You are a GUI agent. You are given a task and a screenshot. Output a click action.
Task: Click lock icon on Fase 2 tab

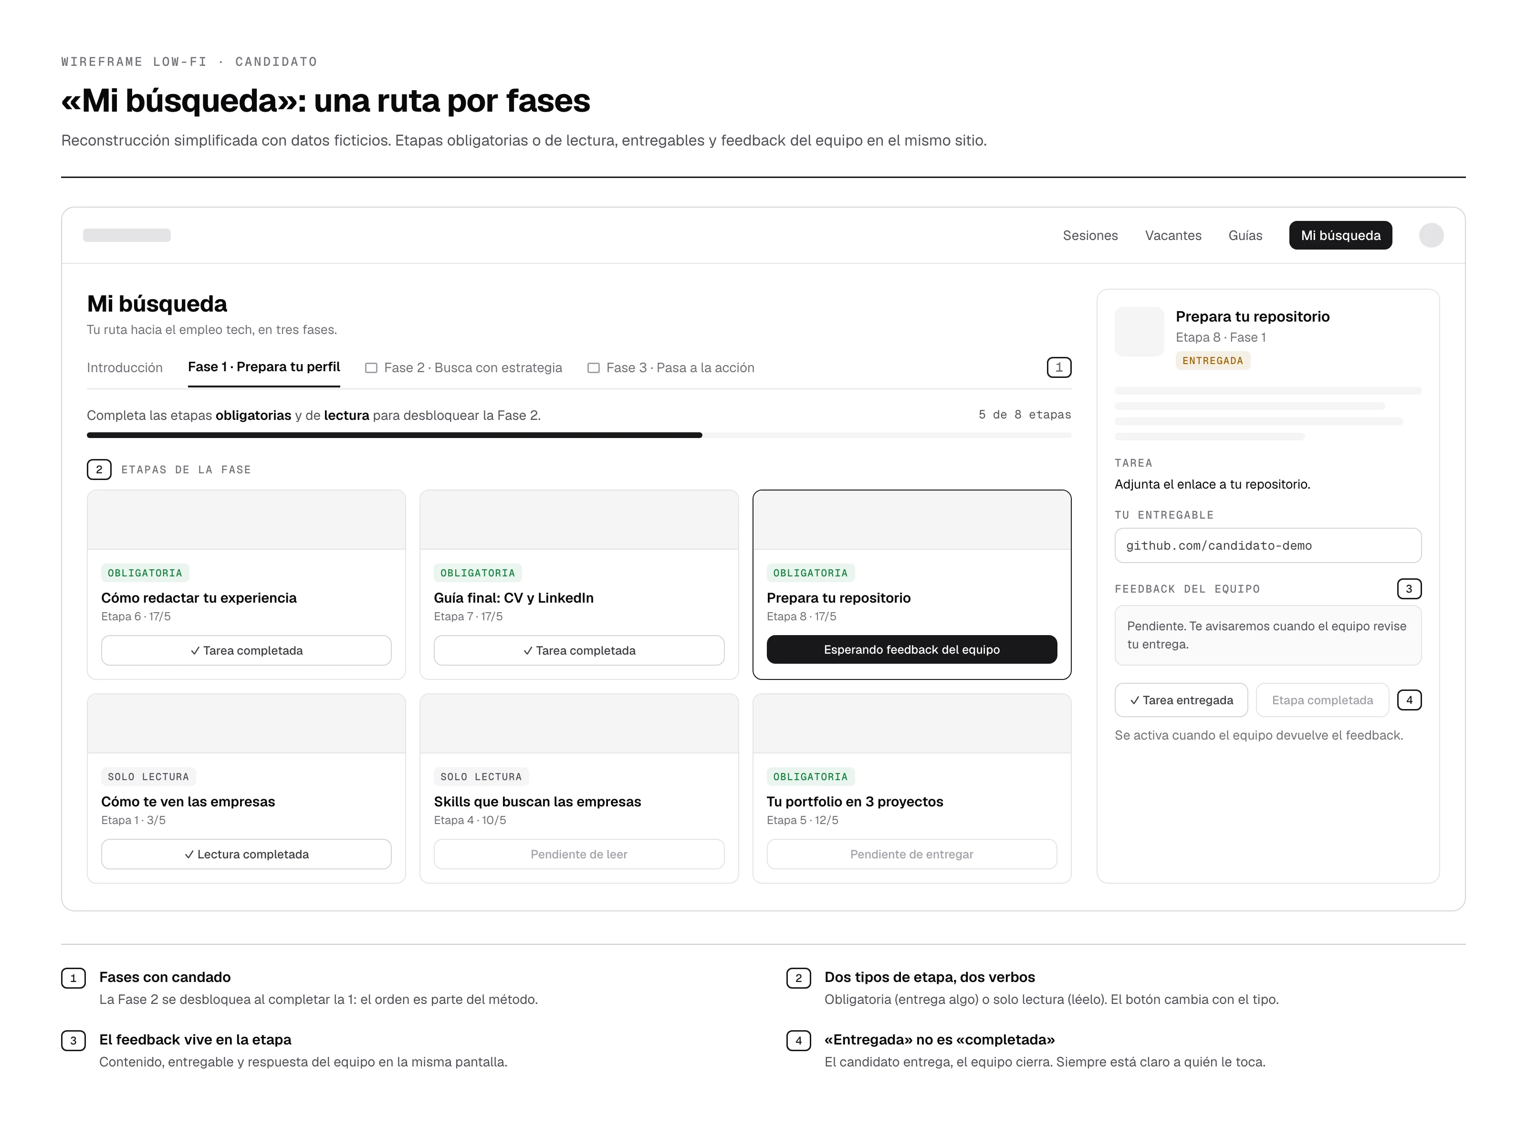(x=371, y=368)
